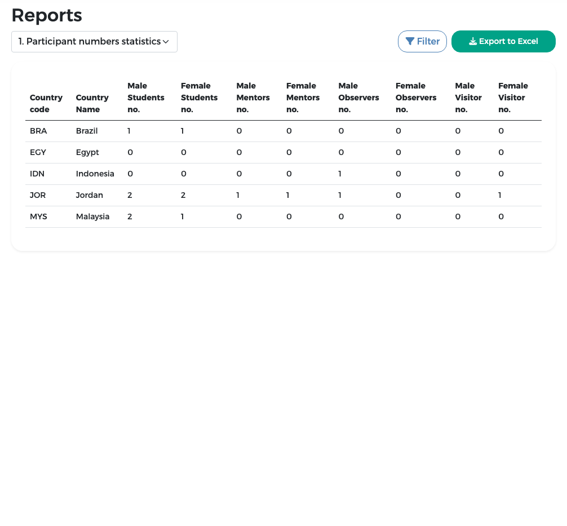567x526 pixels.
Task: Click Jordan's Male Mentors value
Action: click(238, 195)
